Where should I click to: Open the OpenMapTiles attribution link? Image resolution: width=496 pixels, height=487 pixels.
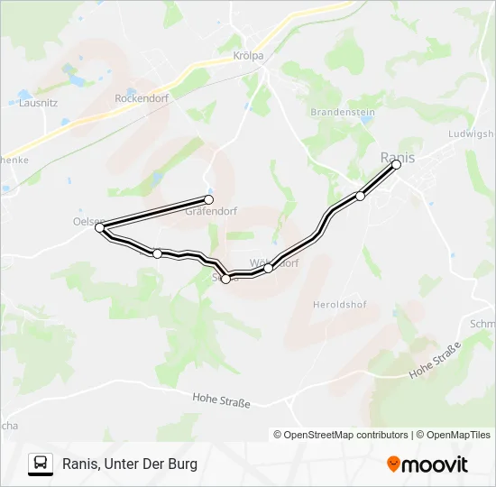453,435
